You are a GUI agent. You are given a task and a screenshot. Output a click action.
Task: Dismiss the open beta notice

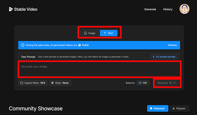(x=172, y=45)
